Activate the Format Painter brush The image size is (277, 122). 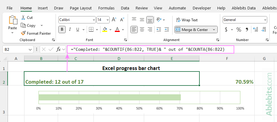[x=23, y=33]
